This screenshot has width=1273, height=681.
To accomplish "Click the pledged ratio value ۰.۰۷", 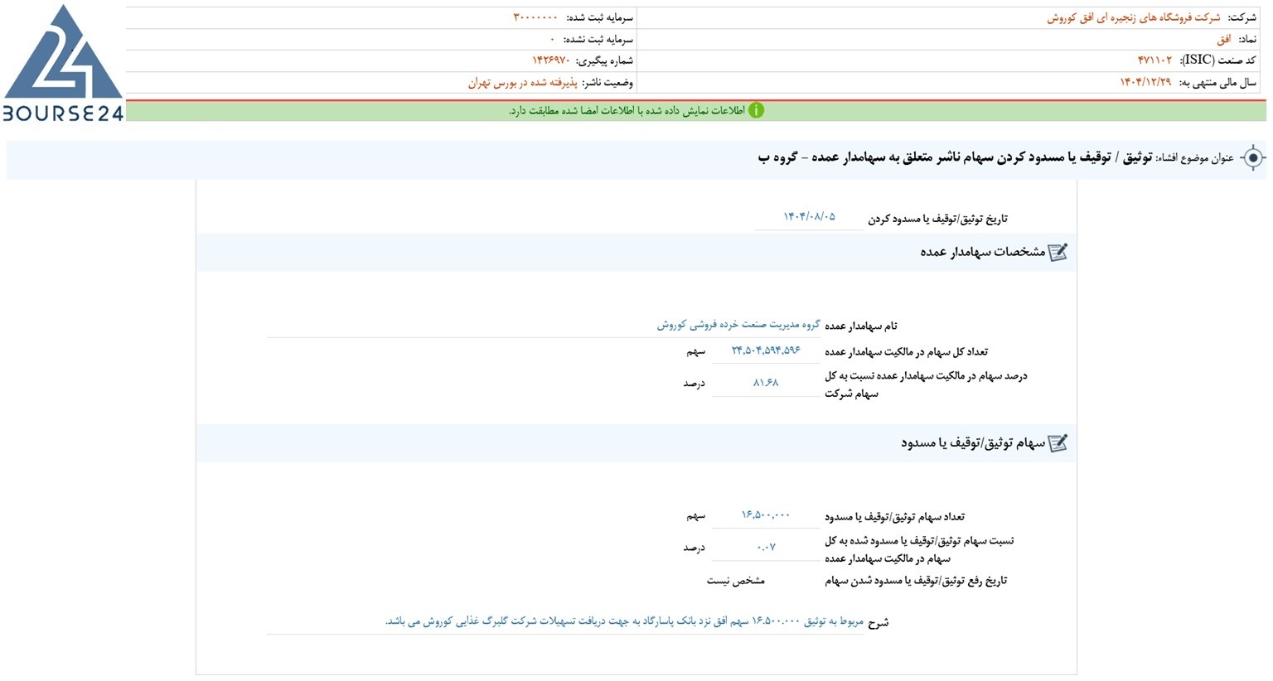I will click(766, 548).
